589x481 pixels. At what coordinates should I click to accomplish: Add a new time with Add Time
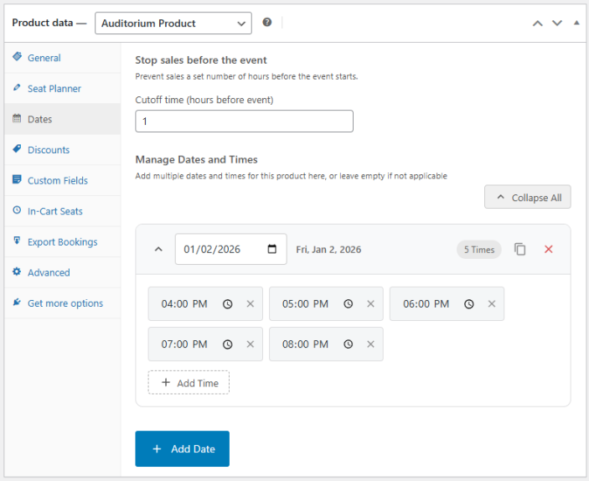[189, 383]
